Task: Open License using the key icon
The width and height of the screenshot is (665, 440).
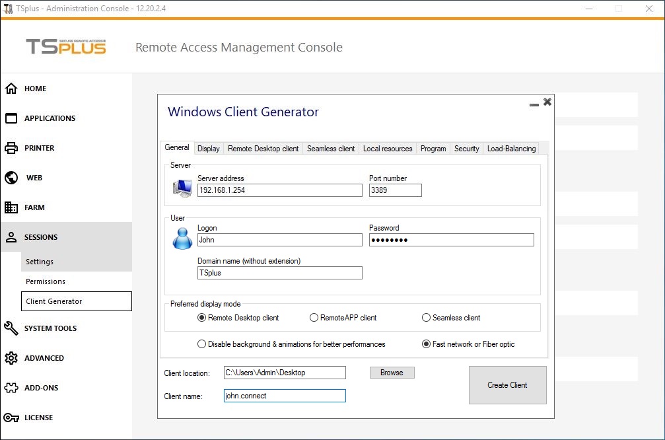Action: pos(11,418)
